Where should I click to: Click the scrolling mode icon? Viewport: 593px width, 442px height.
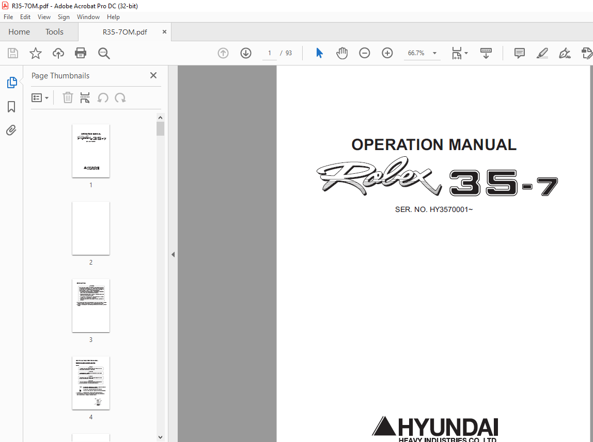(486, 53)
